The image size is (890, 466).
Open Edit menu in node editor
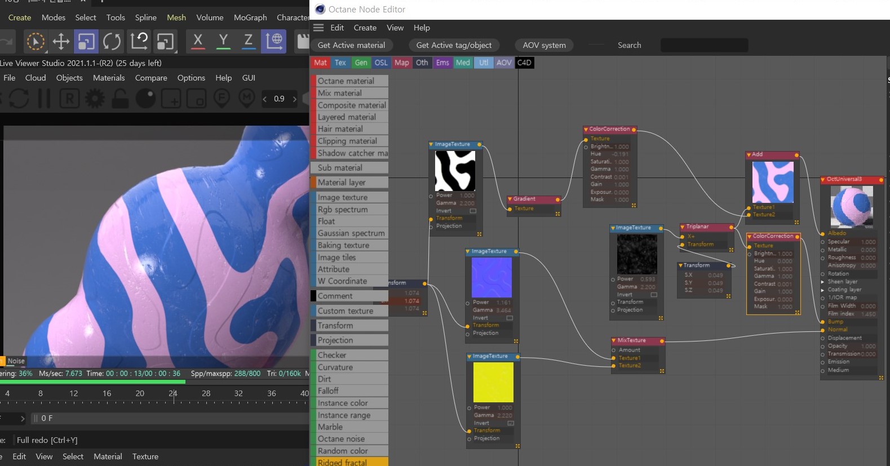click(337, 28)
